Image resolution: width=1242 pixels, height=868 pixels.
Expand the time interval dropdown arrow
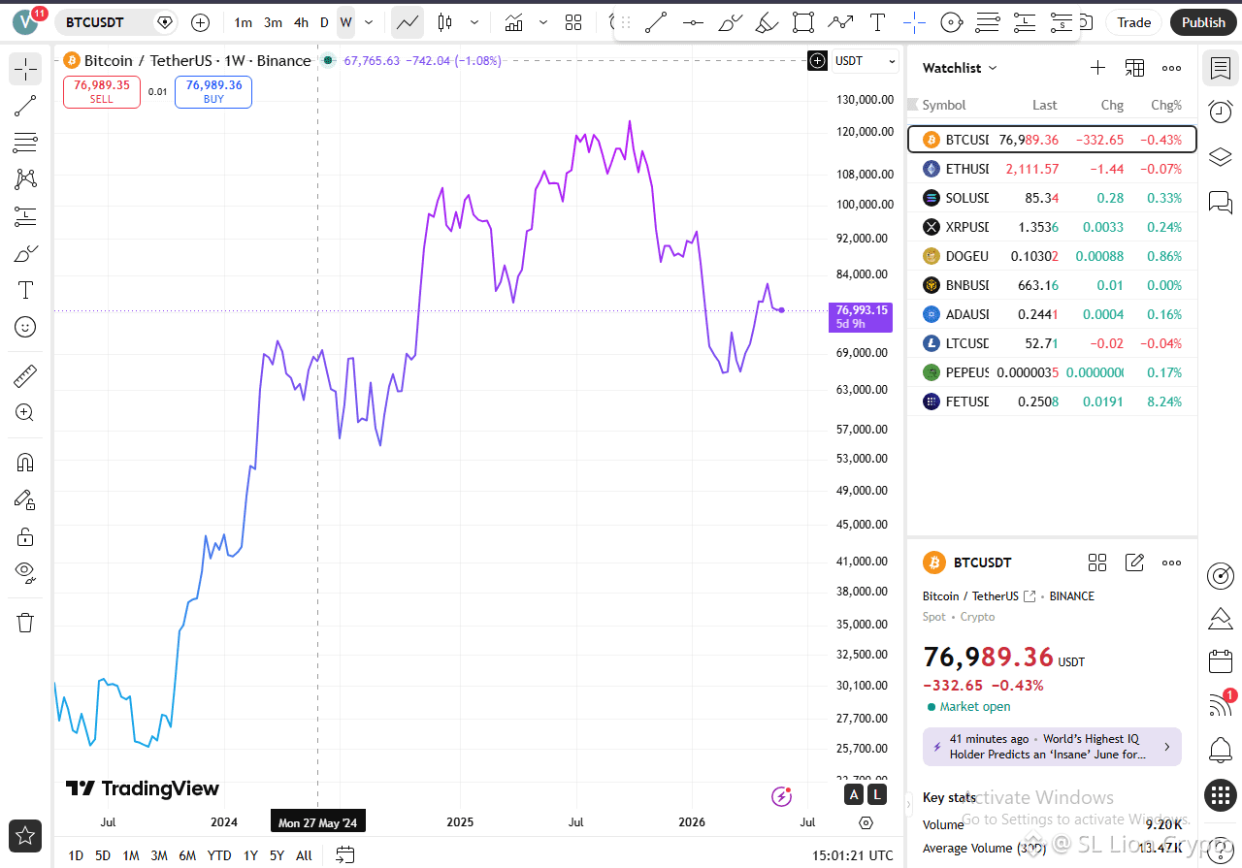tap(369, 22)
